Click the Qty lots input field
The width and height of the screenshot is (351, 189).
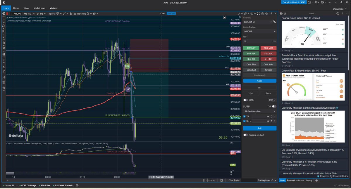(x=260, y=41)
